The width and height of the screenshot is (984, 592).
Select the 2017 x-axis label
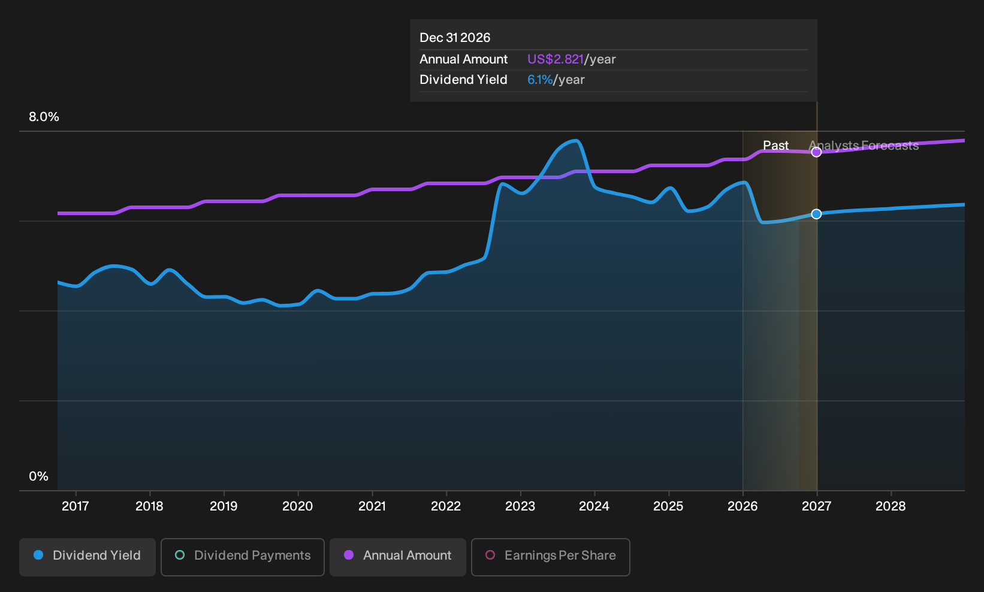click(76, 506)
